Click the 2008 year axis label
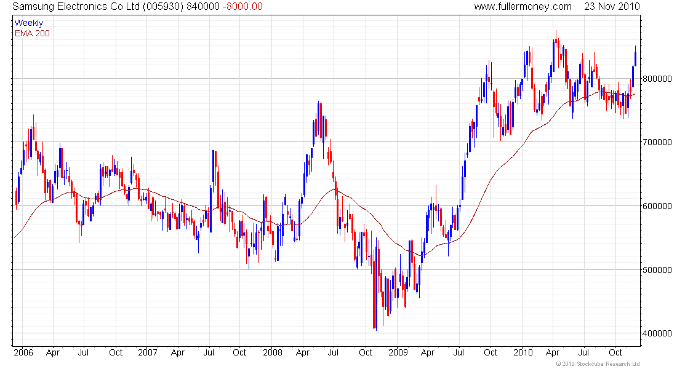This screenshot has height=369, width=677. [273, 352]
